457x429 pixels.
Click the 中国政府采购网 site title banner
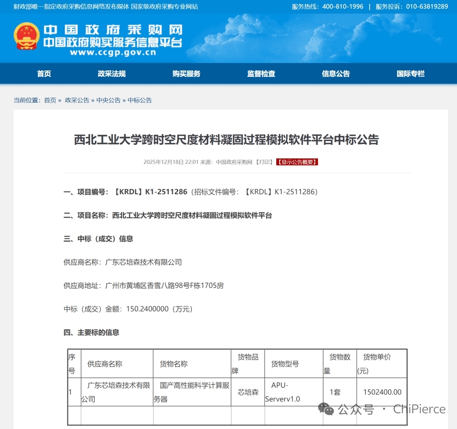[113, 30]
